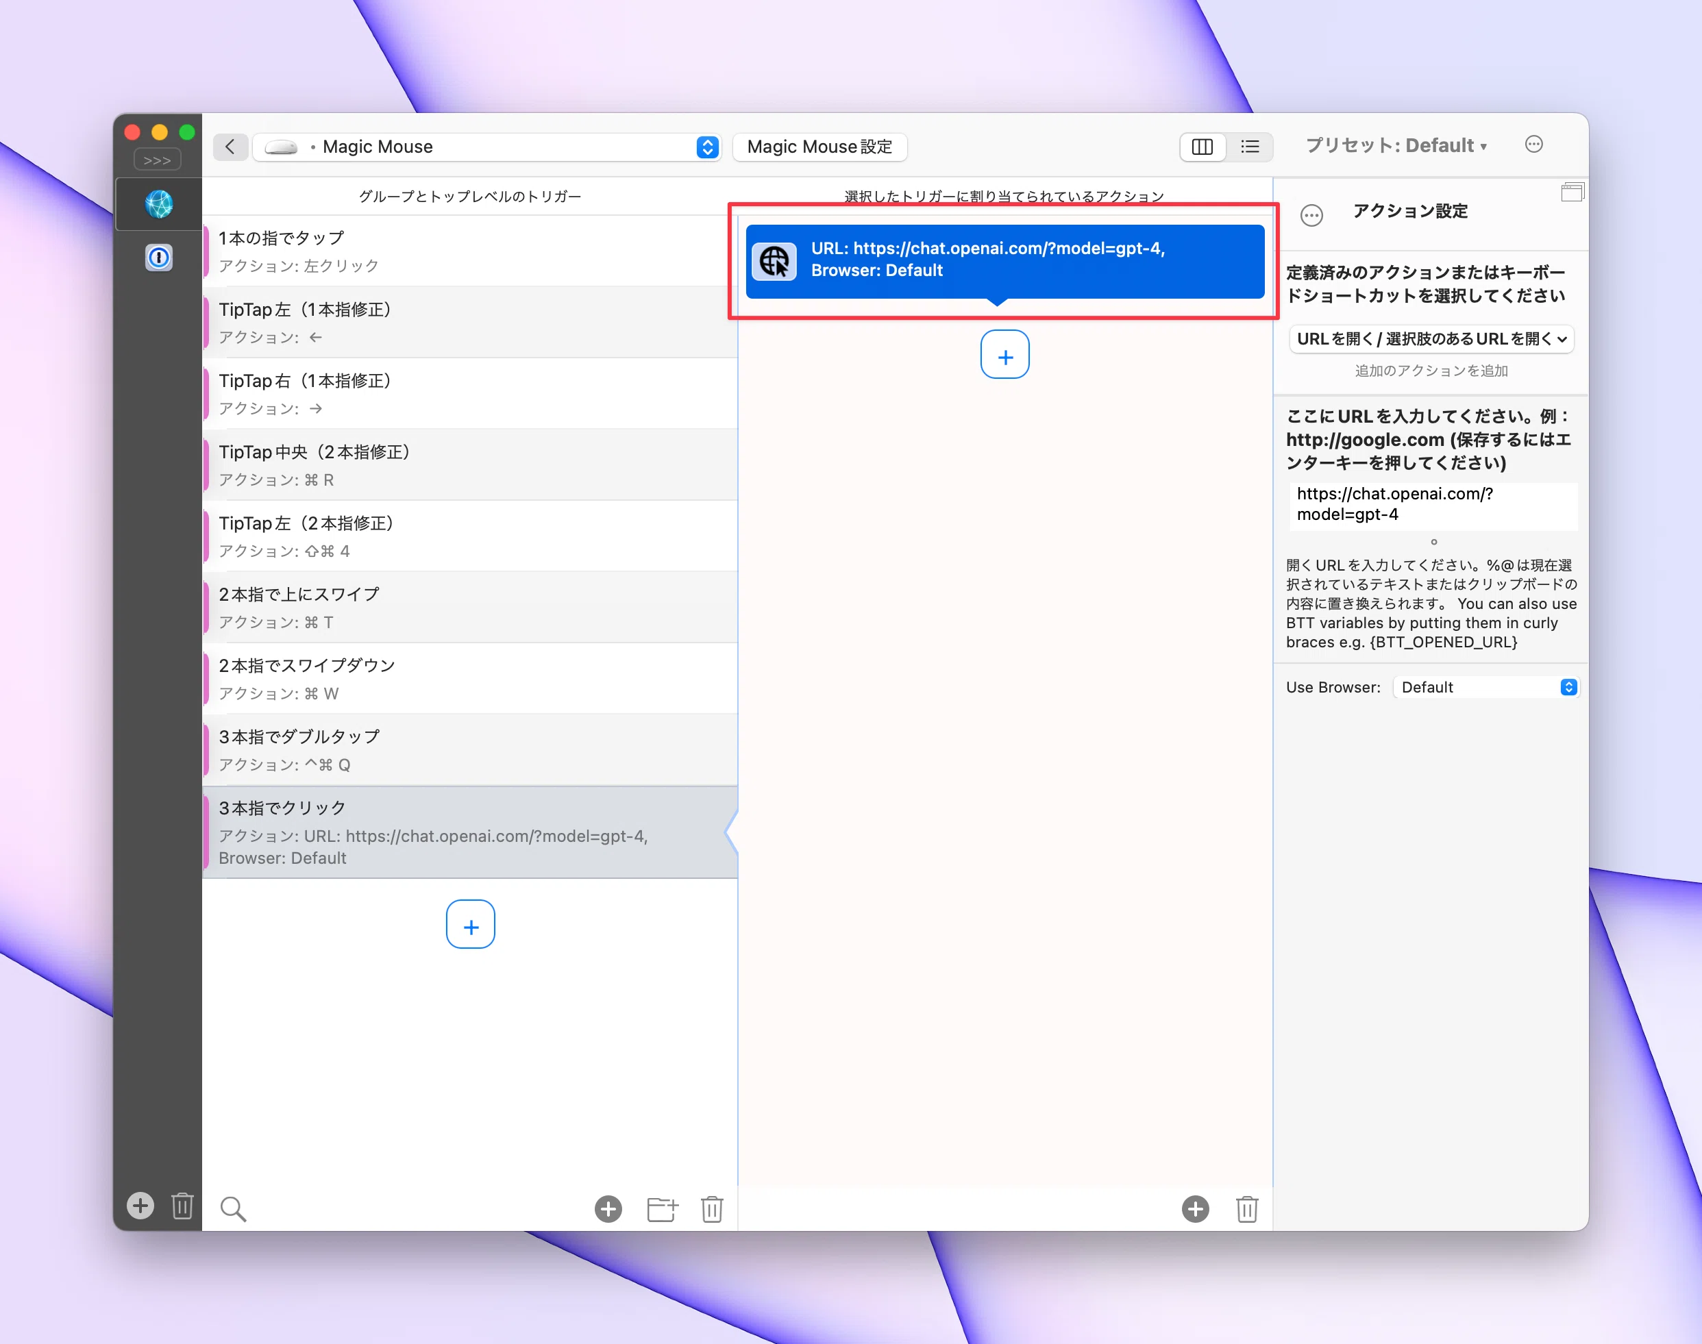Open the プリセット: Default dropdown
The image size is (1702, 1344).
tap(1396, 146)
